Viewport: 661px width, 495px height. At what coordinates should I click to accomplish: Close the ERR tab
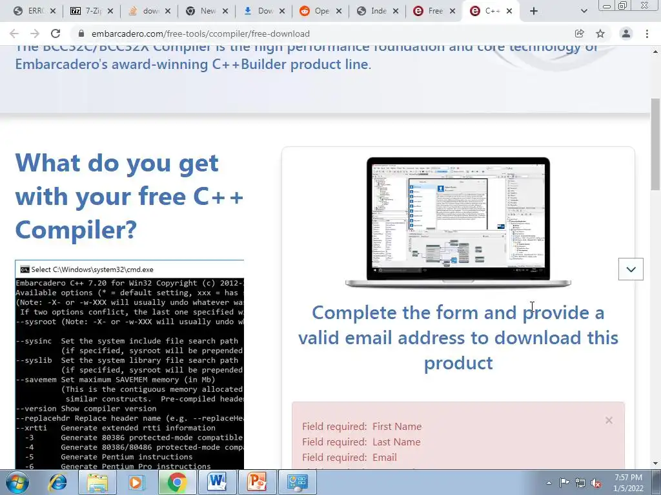[x=53, y=11]
